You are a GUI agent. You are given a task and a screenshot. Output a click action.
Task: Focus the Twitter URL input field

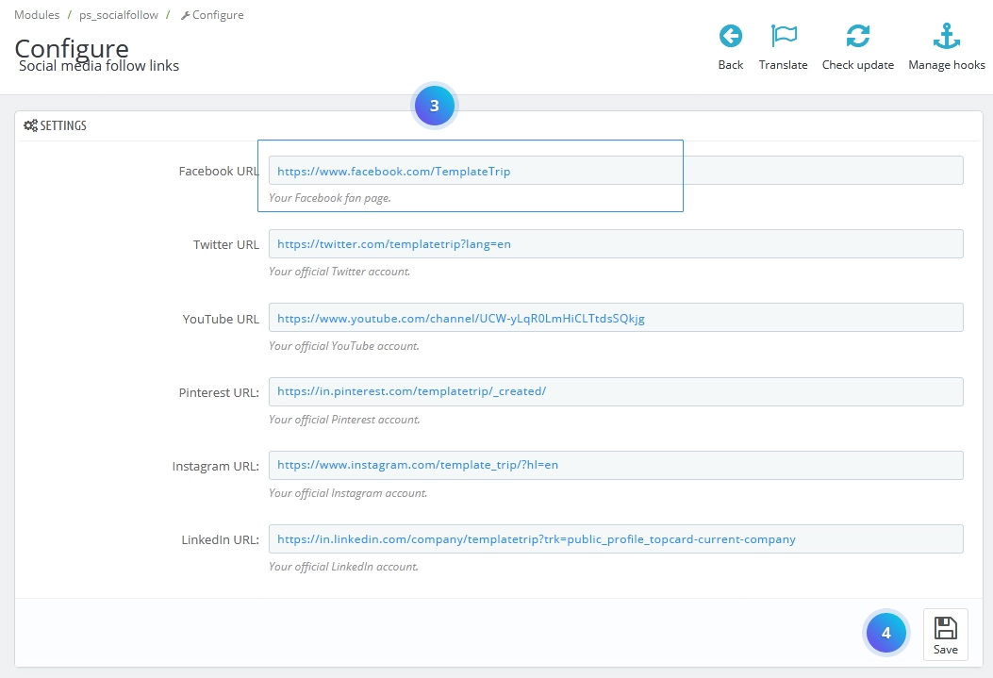pyautogui.click(x=616, y=243)
